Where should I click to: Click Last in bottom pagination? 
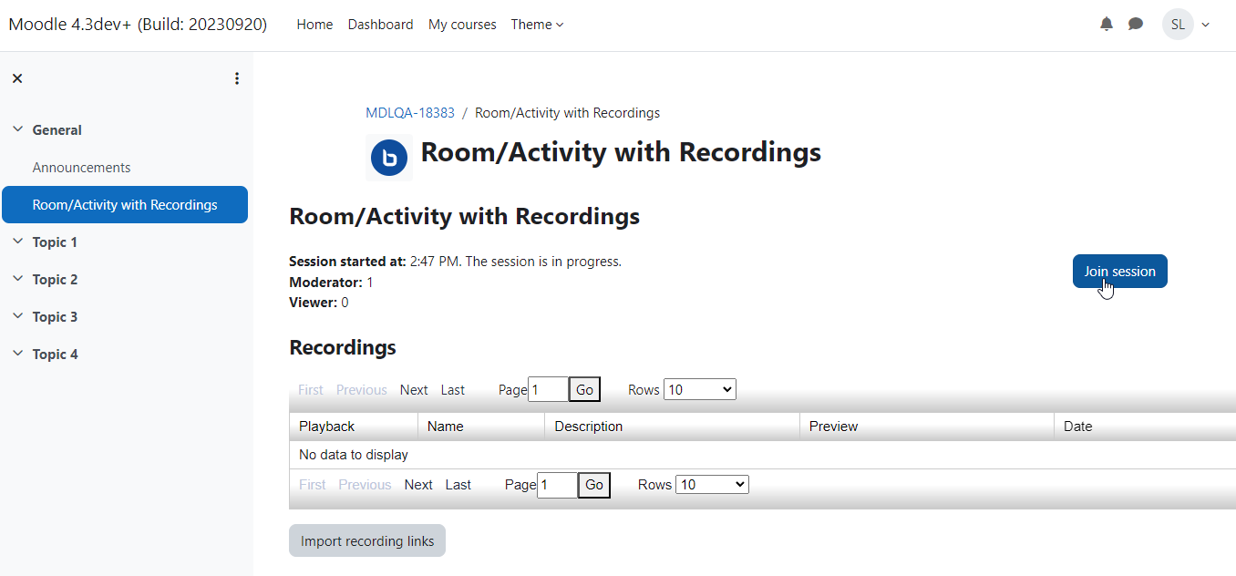point(458,484)
